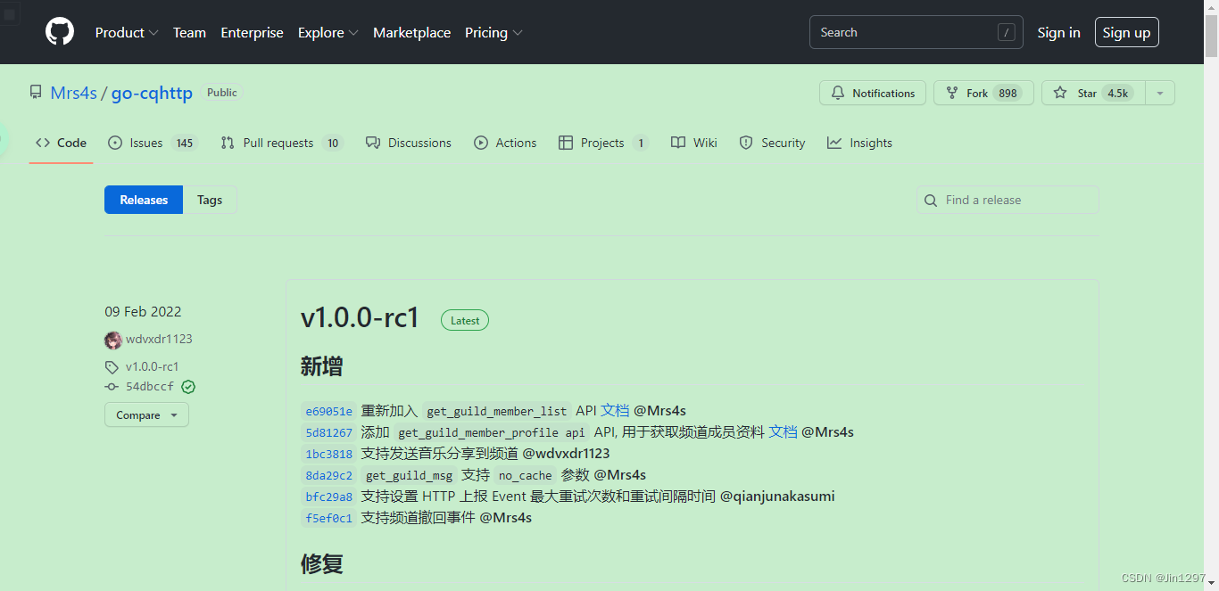Image resolution: width=1219 pixels, height=591 pixels.
Task: Select the Releases button
Action: pyautogui.click(x=144, y=200)
